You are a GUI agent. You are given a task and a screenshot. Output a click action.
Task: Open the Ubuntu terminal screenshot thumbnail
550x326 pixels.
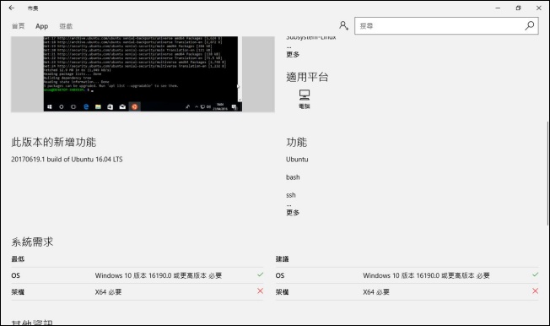(143, 73)
